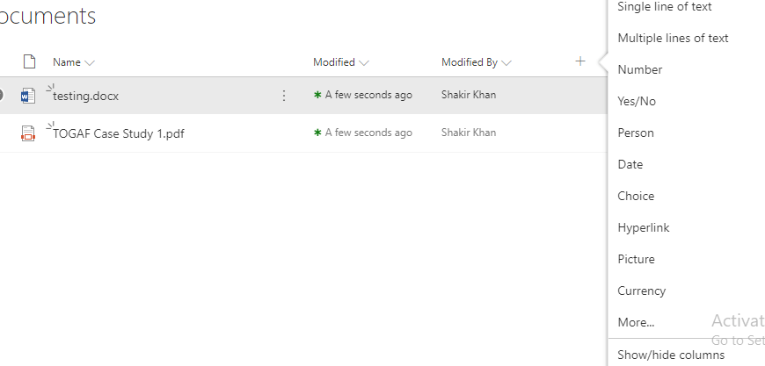Screen dimensions: 765x366
Task: Click the plus icon to add column
Action: pos(579,61)
